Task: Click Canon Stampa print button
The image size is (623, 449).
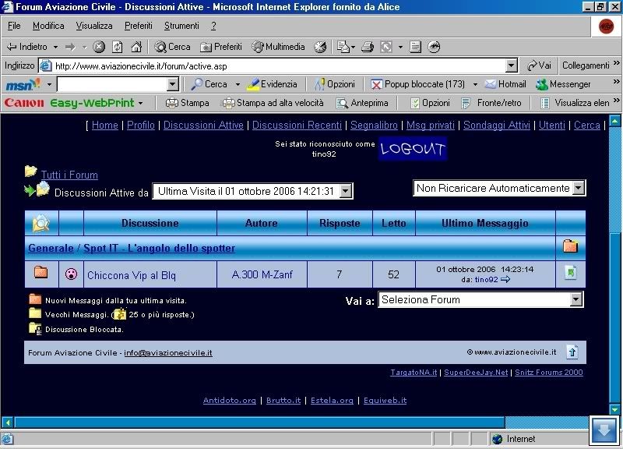Action: 187,103
